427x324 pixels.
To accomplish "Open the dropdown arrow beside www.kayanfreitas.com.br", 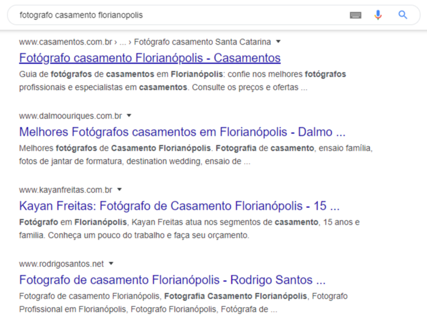I will pos(119,190).
